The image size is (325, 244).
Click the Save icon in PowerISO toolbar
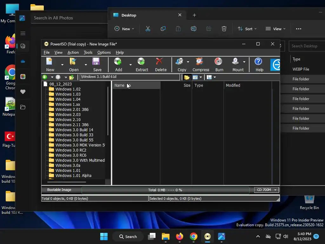[96, 62]
